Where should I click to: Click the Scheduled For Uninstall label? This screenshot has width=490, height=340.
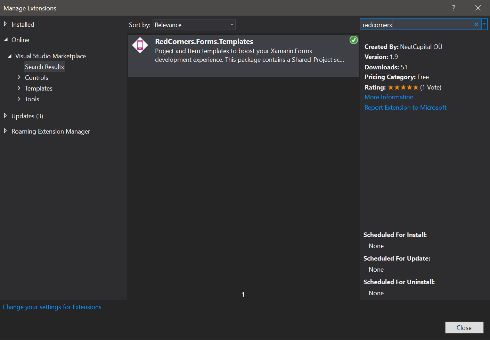pos(399,282)
